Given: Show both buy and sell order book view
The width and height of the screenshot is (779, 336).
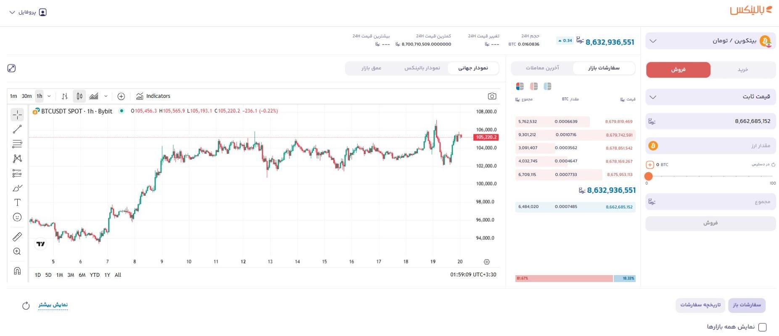Looking at the screenshot, I should 520,86.
